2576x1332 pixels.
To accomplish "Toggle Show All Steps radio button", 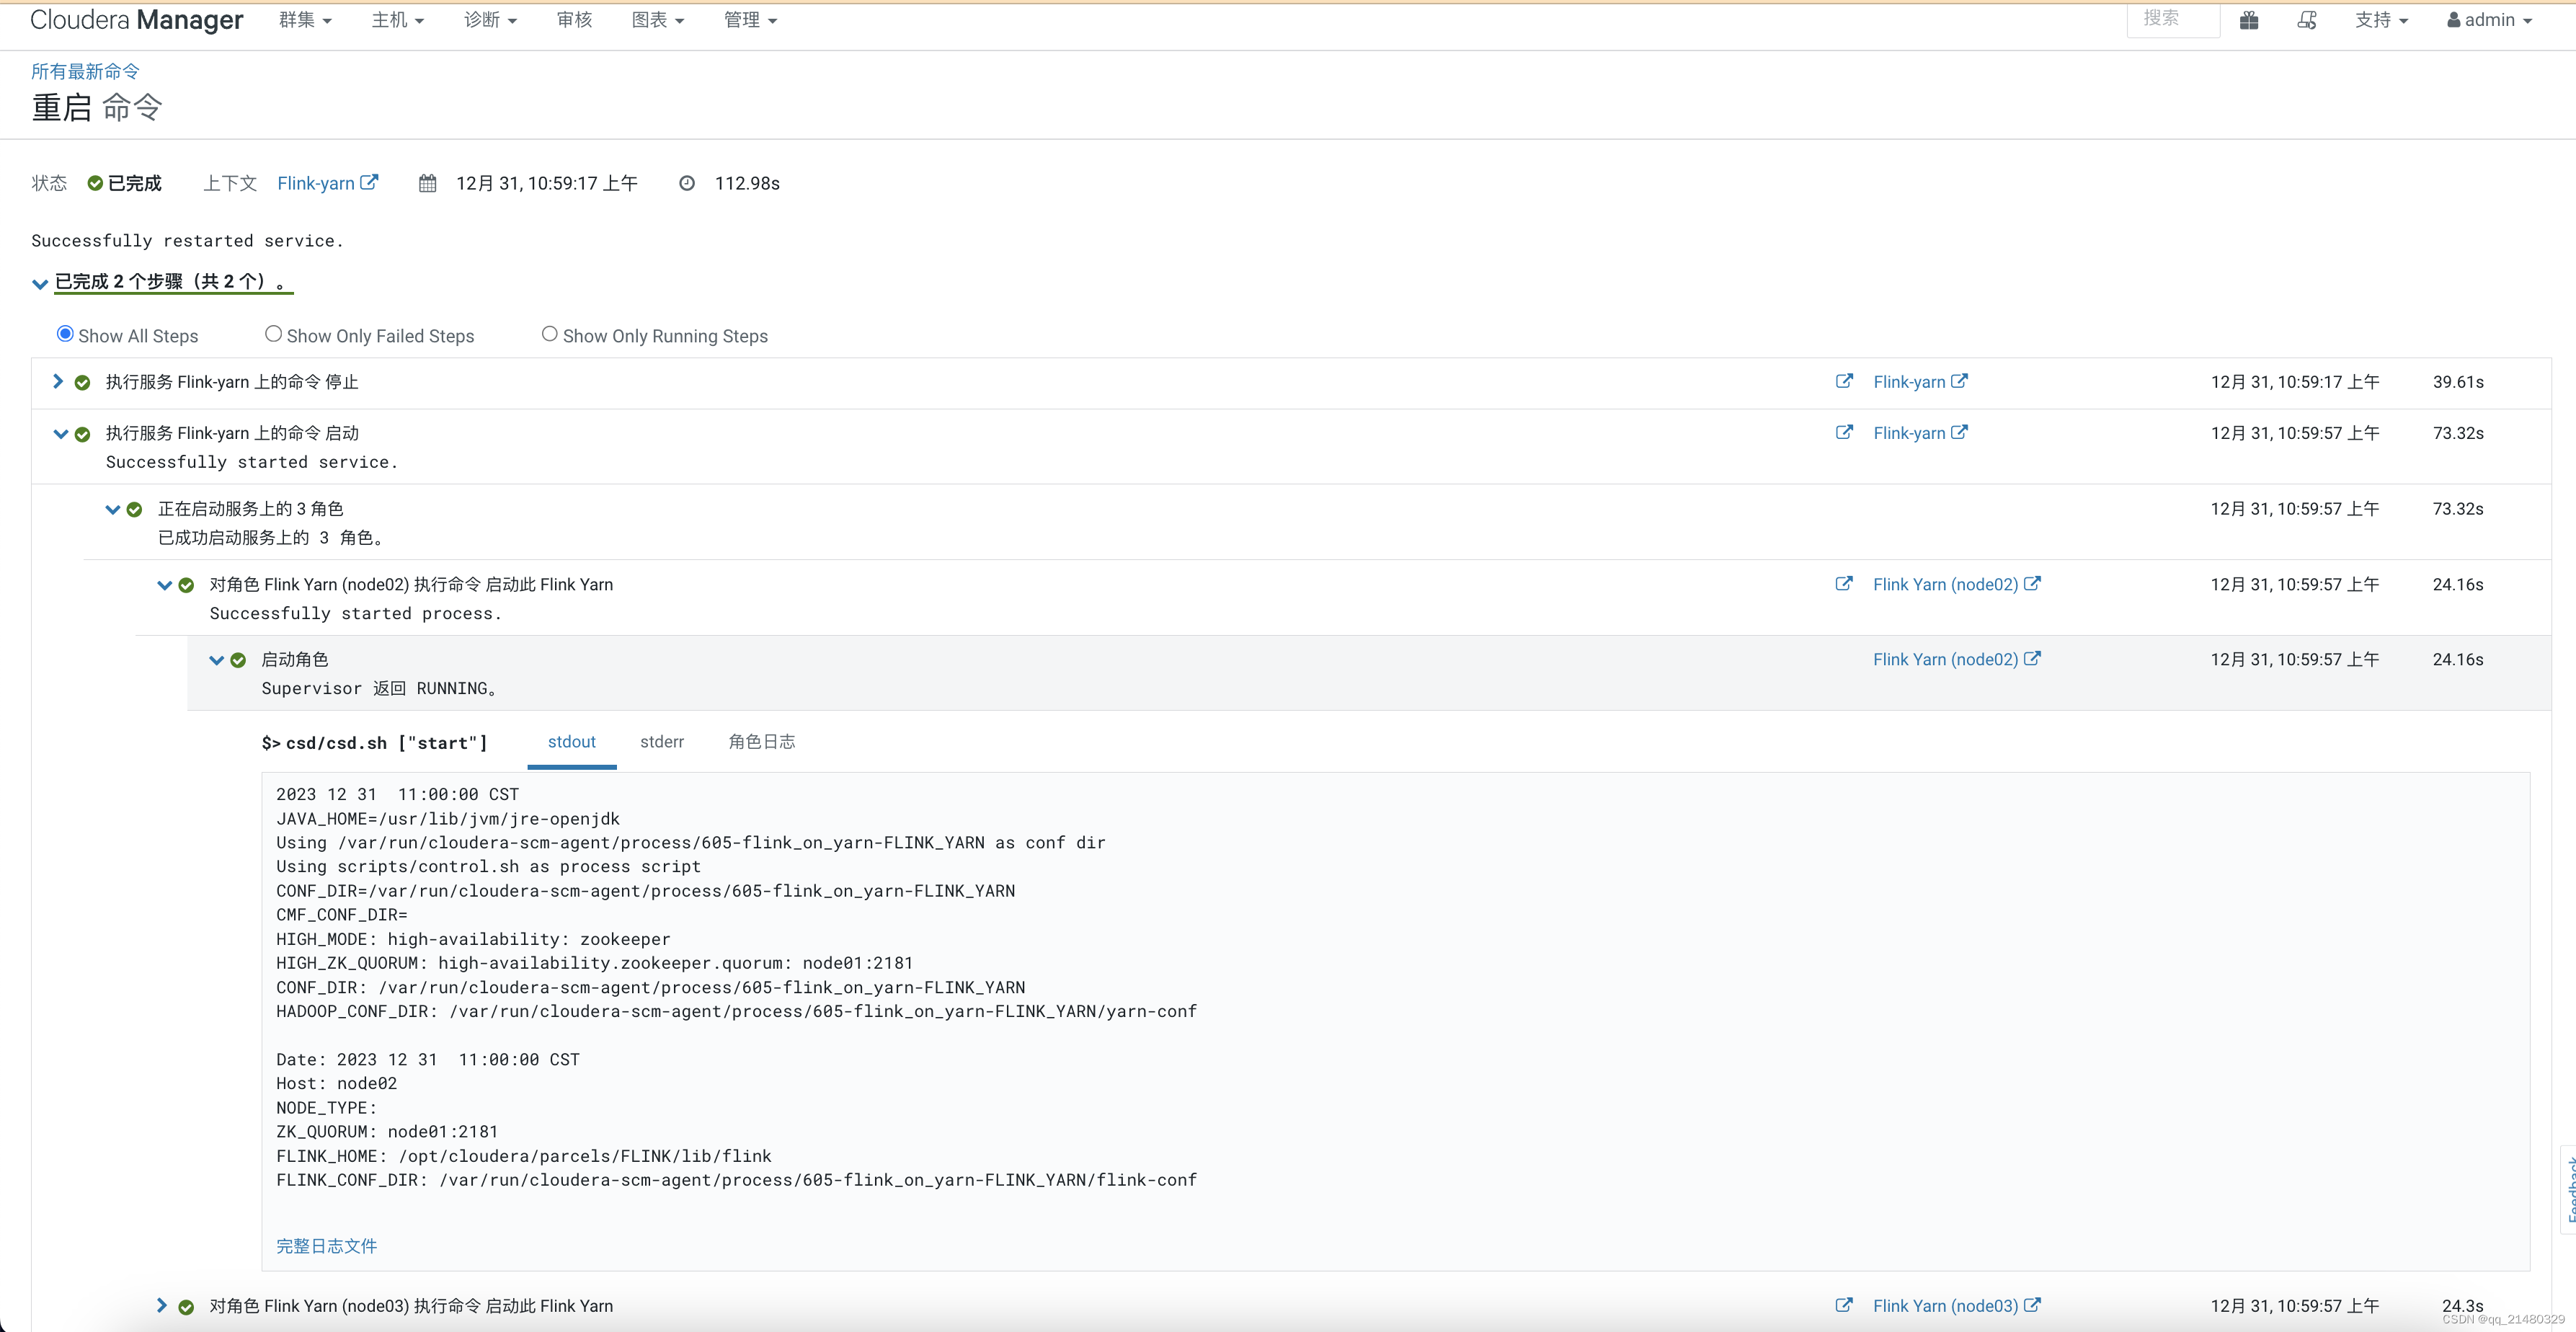I will click(x=63, y=334).
